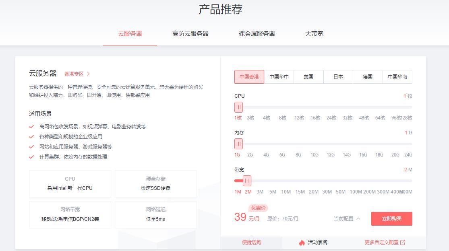Click the external link icon after 更多自定义配置
Screen dimensions: 449x251
point(403,243)
